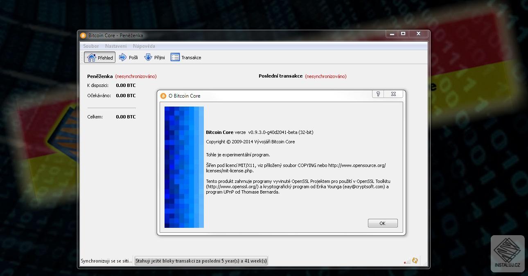Click the blue pixelated image in About dialog
This screenshot has height=276, width=528.
[x=184, y=167]
